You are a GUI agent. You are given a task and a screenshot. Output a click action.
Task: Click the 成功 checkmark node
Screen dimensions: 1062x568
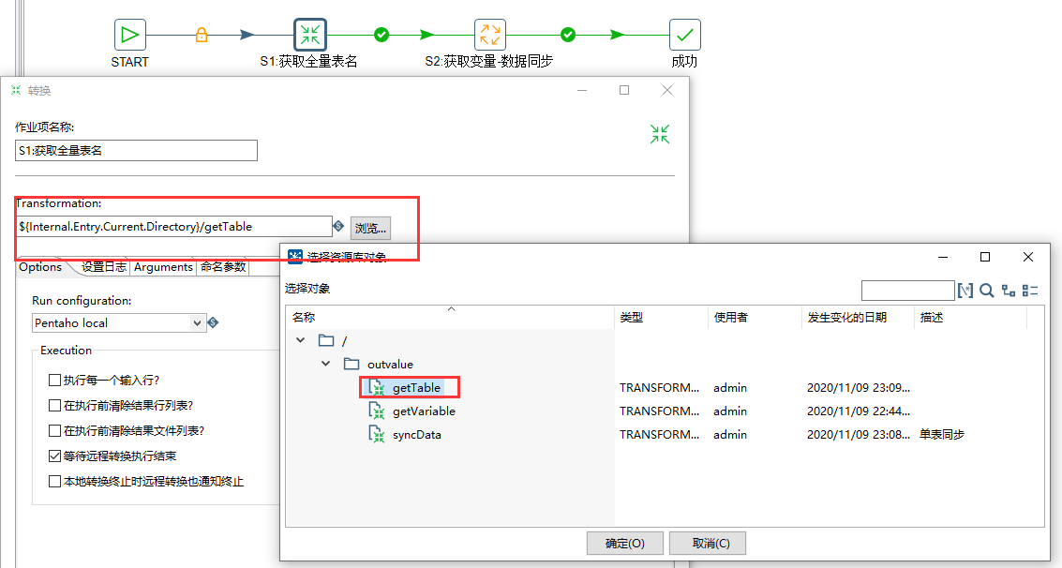(x=684, y=34)
